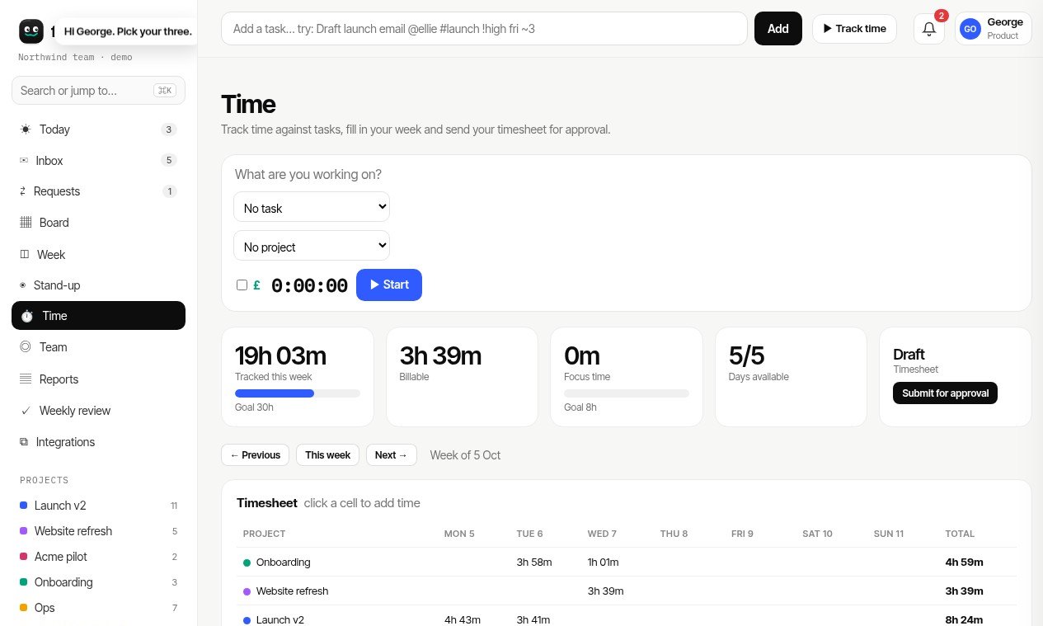Go to Next week
The height and width of the screenshot is (626, 1043).
(392, 455)
